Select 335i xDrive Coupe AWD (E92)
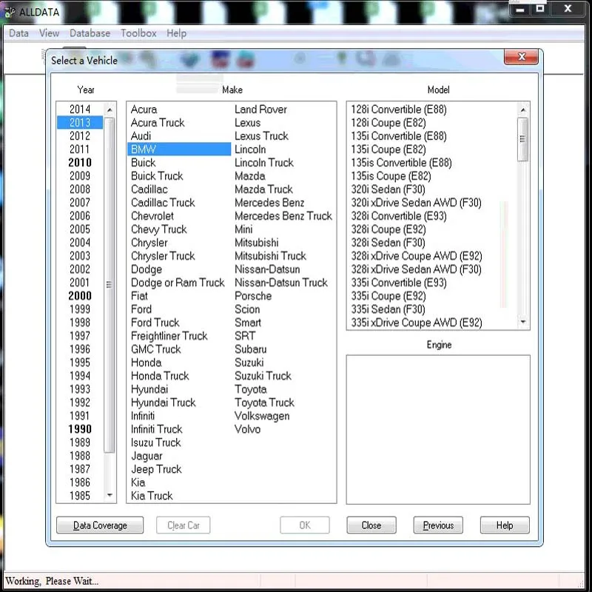This screenshot has width=592, height=592. [x=416, y=323]
